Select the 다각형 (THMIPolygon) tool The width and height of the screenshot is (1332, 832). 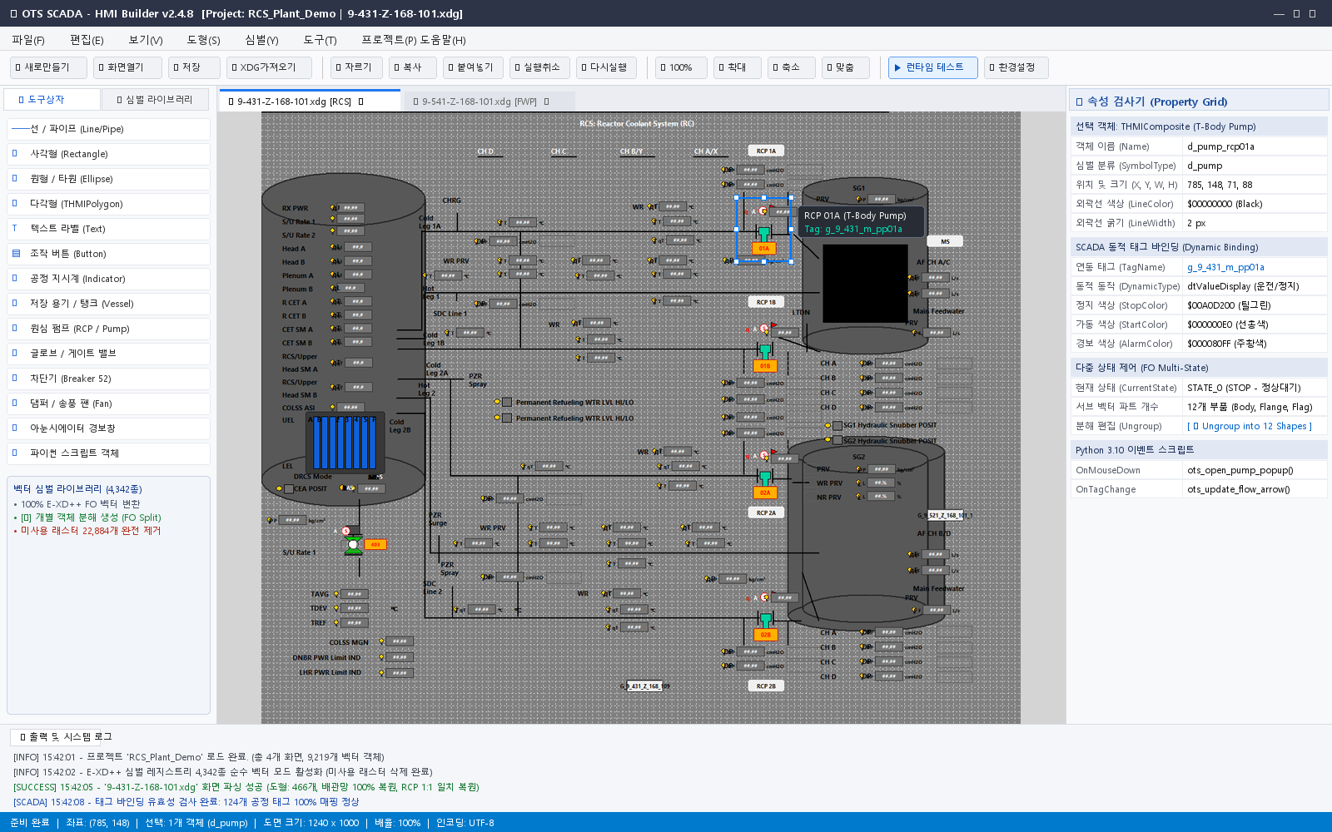pyautogui.click(x=108, y=204)
